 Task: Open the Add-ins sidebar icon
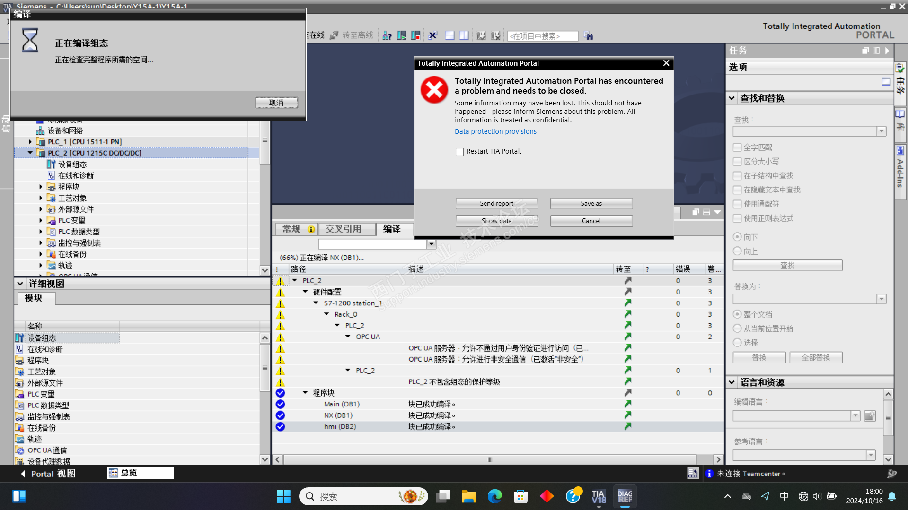(x=900, y=150)
